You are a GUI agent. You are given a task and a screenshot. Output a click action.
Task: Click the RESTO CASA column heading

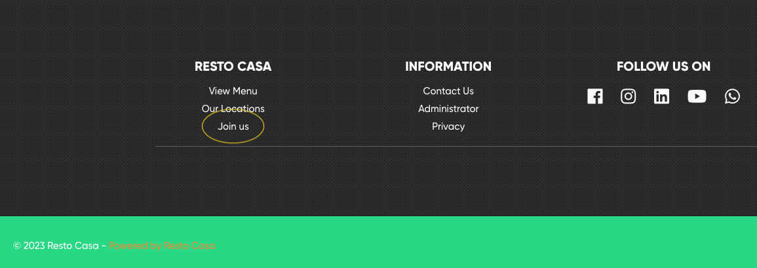point(233,67)
